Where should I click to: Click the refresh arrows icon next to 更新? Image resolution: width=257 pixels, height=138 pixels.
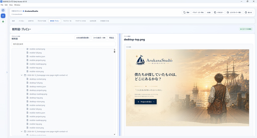pos(184,13)
